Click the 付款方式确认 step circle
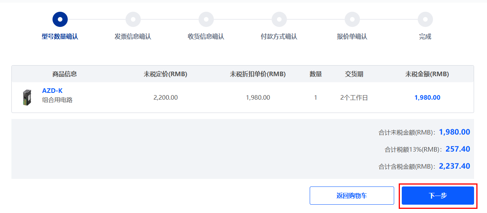Image resolution: width=487 pixels, height=213 pixels. [279, 19]
